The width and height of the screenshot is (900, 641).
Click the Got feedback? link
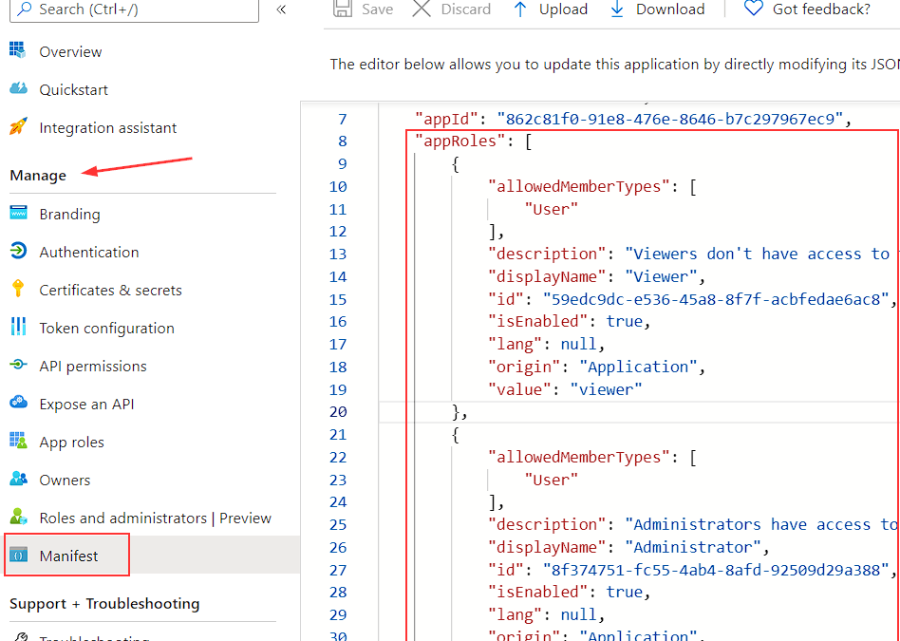pos(807,9)
